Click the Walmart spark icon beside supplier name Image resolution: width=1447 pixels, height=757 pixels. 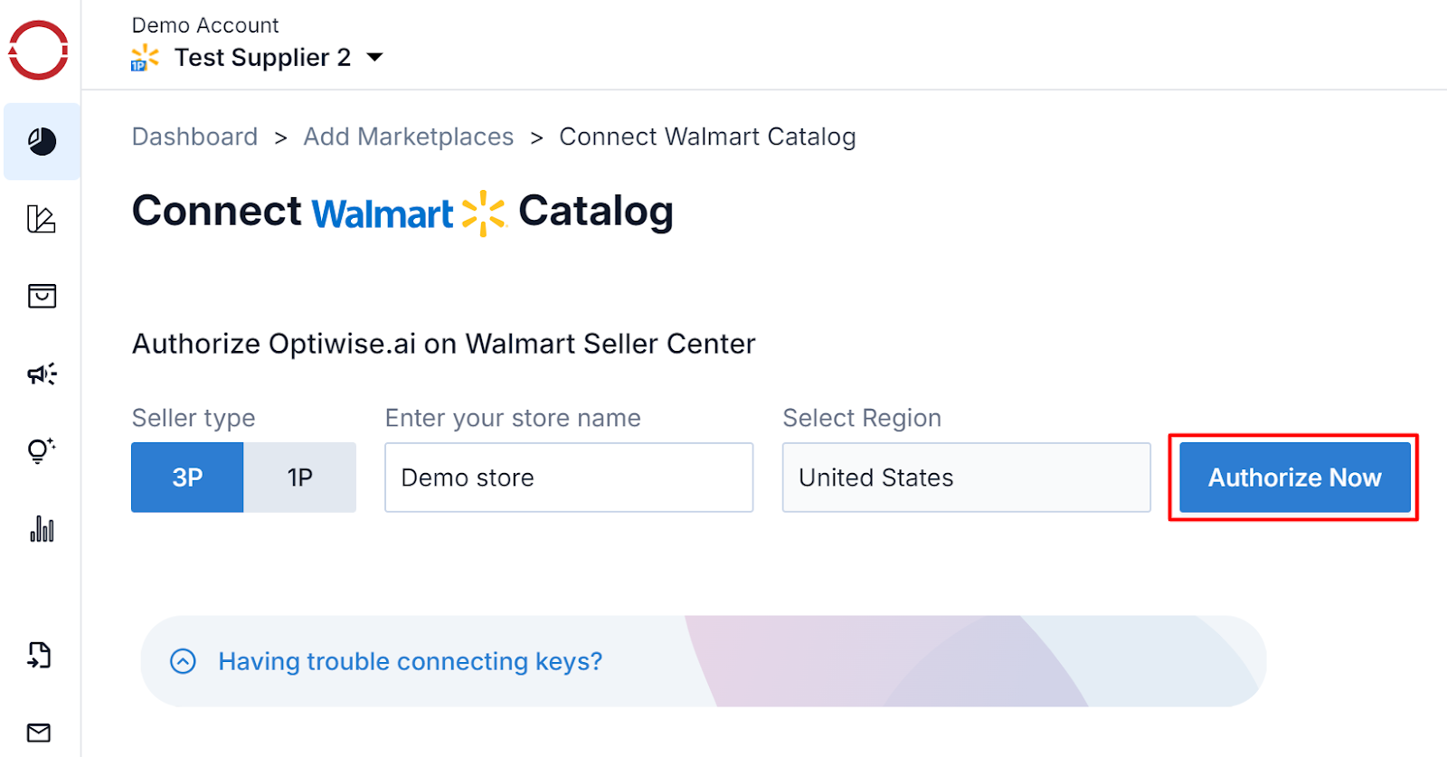[x=145, y=58]
